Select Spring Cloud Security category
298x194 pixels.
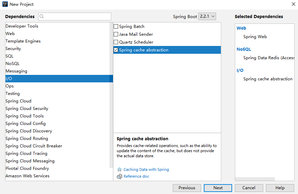coord(57,108)
